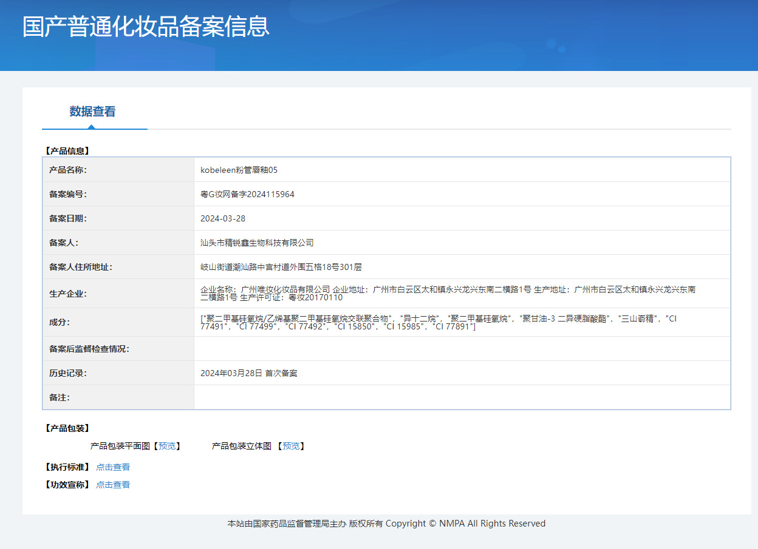Screen dimensions: 758x549
Task: Click the filer name 汕头市精锐鑫生物科技有限公司
Action: point(257,243)
